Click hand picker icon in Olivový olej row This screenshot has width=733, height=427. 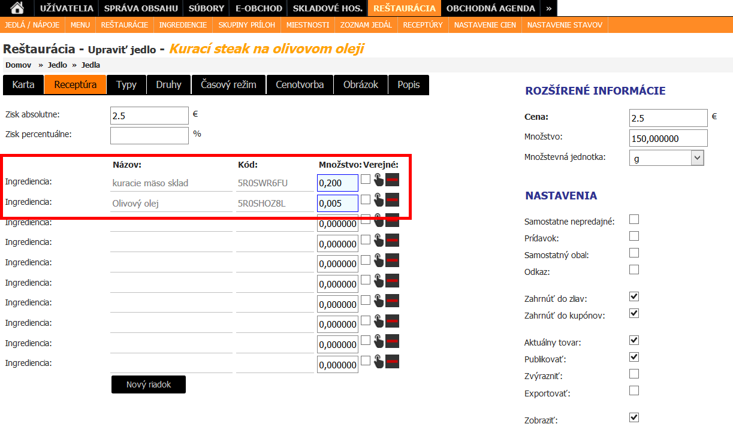pos(378,200)
